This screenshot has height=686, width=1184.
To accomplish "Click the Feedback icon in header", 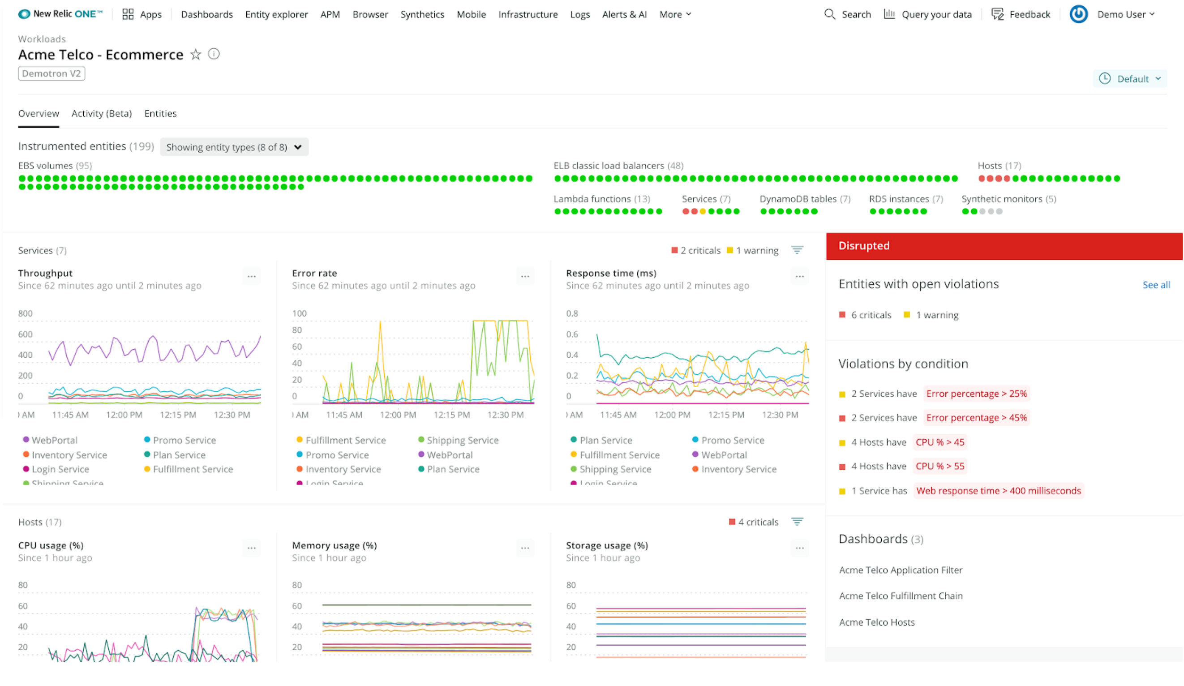I will click(997, 14).
